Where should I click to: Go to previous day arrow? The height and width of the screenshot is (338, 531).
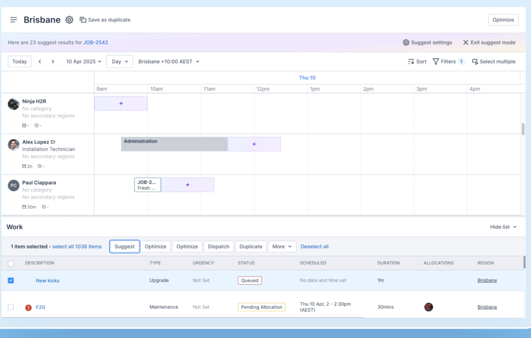(40, 62)
